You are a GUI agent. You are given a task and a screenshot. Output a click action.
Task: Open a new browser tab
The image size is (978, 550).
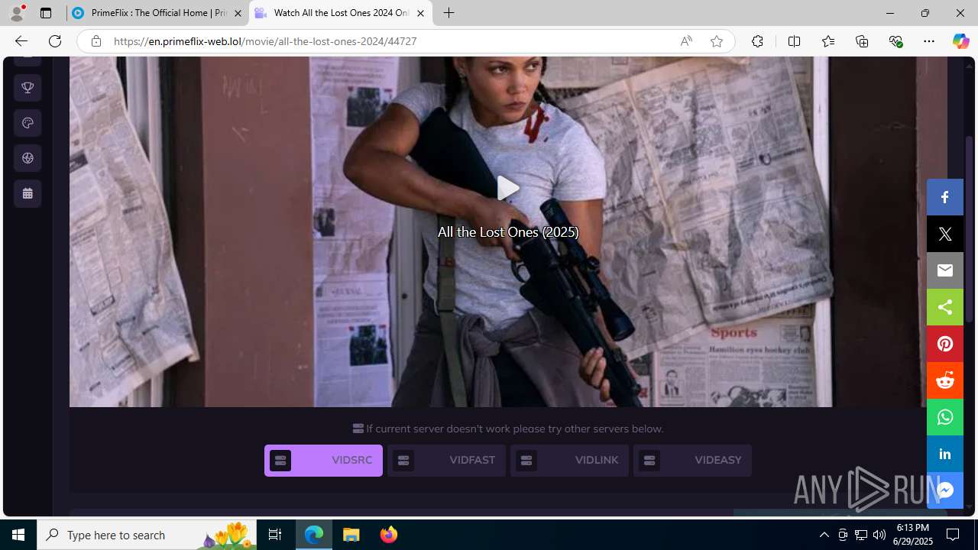pos(449,13)
